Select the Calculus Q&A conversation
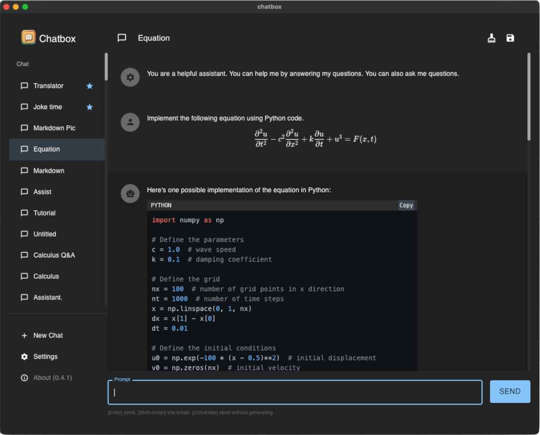 click(53, 255)
